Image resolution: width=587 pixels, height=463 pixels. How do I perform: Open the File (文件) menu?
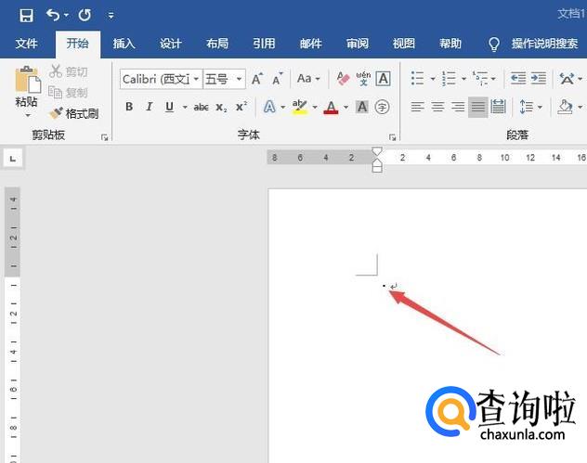[26, 44]
